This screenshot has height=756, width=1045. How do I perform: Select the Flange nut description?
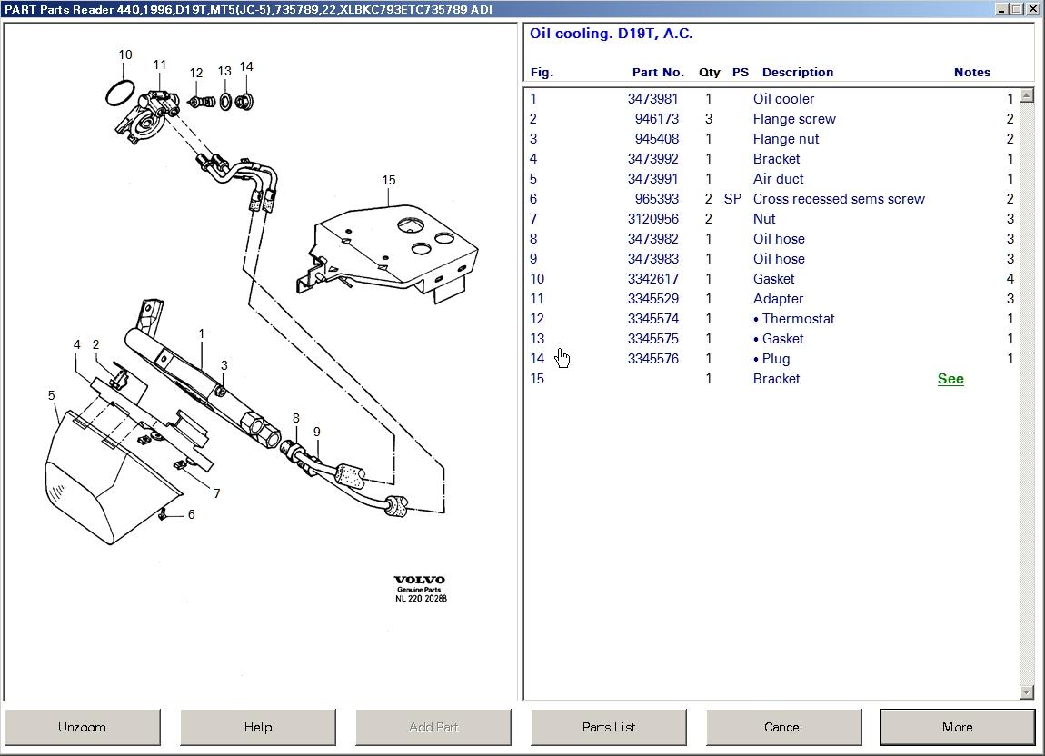tap(786, 139)
